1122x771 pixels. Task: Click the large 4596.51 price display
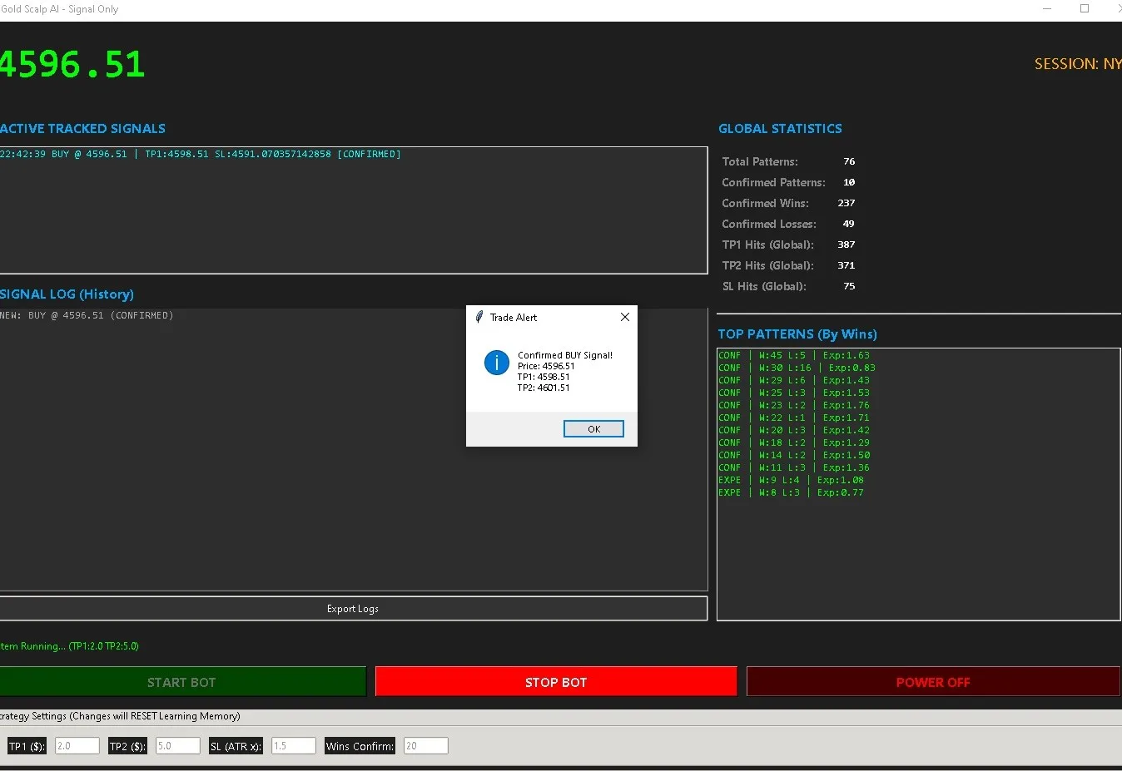pyautogui.click(x=72, y=65)
